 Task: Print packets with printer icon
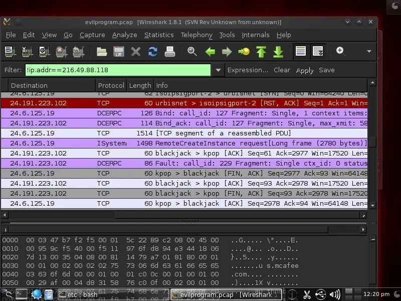(x=170, y=52)
